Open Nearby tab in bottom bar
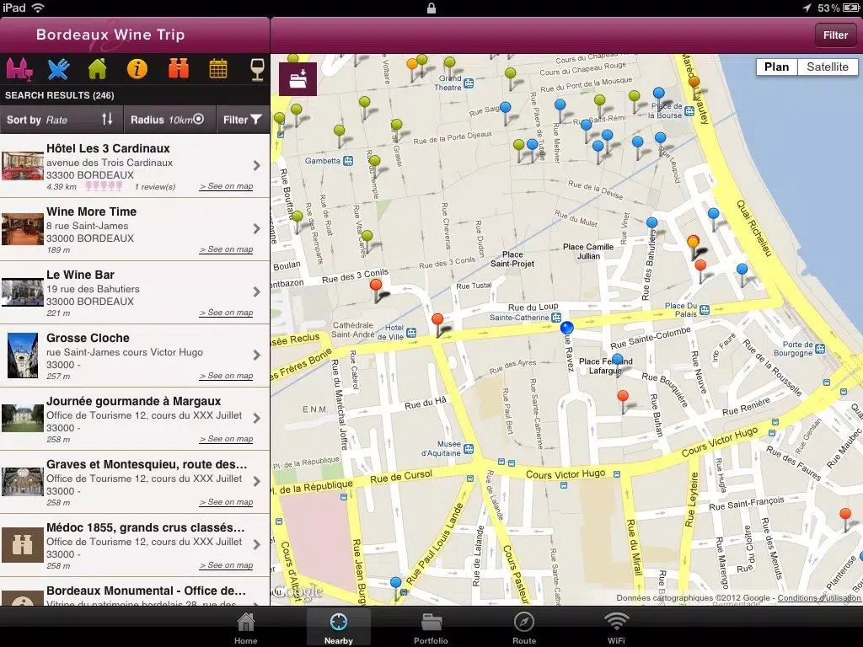The height and width of the screenshot is (647, 863). tap(339, 628)
